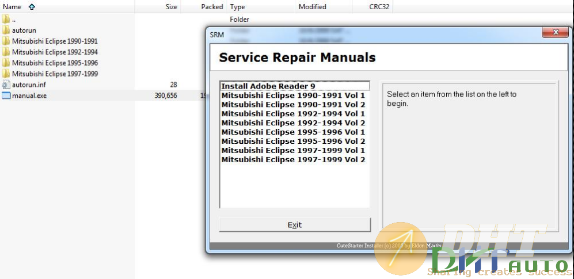
Task: Select Mitsubishi Eclipse 1995-1996 folder icon
Action: (6, 63)
